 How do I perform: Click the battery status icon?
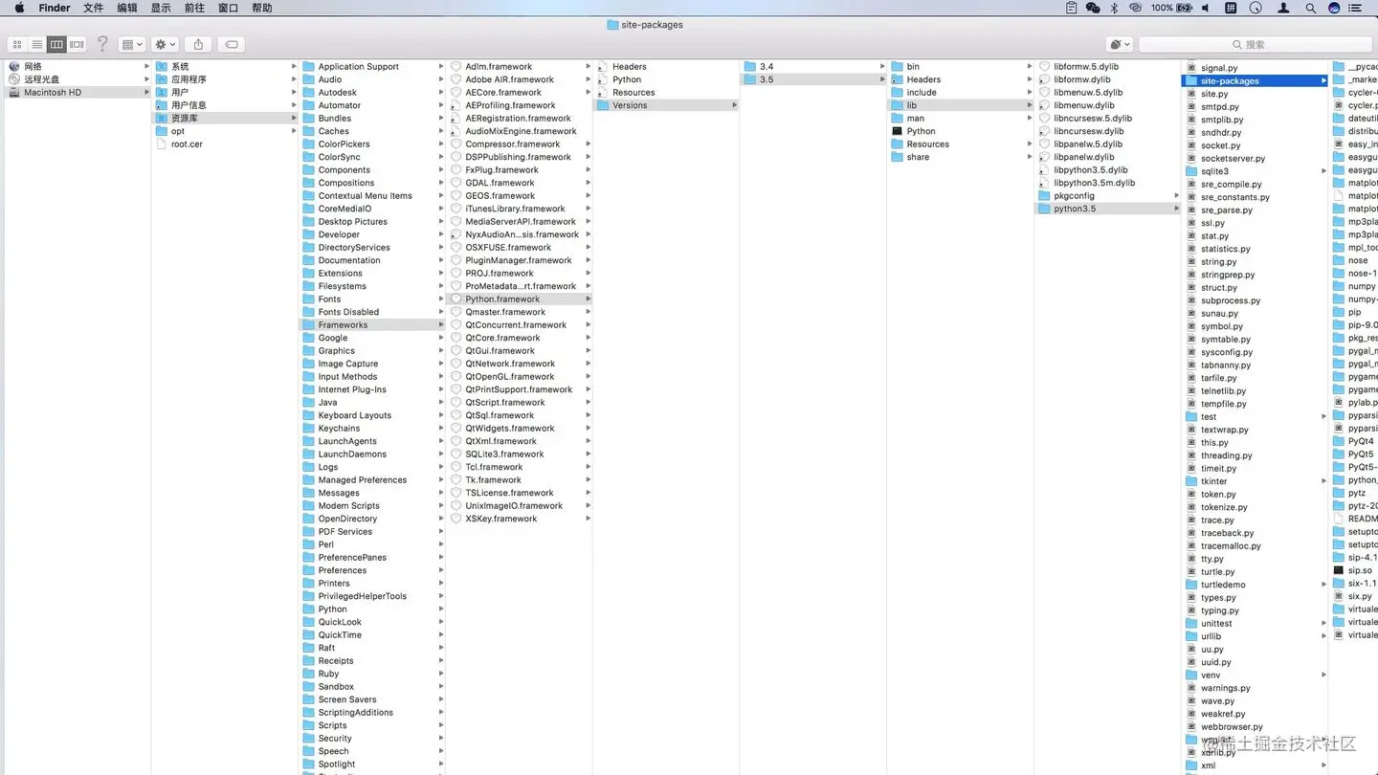[1185, 8]
